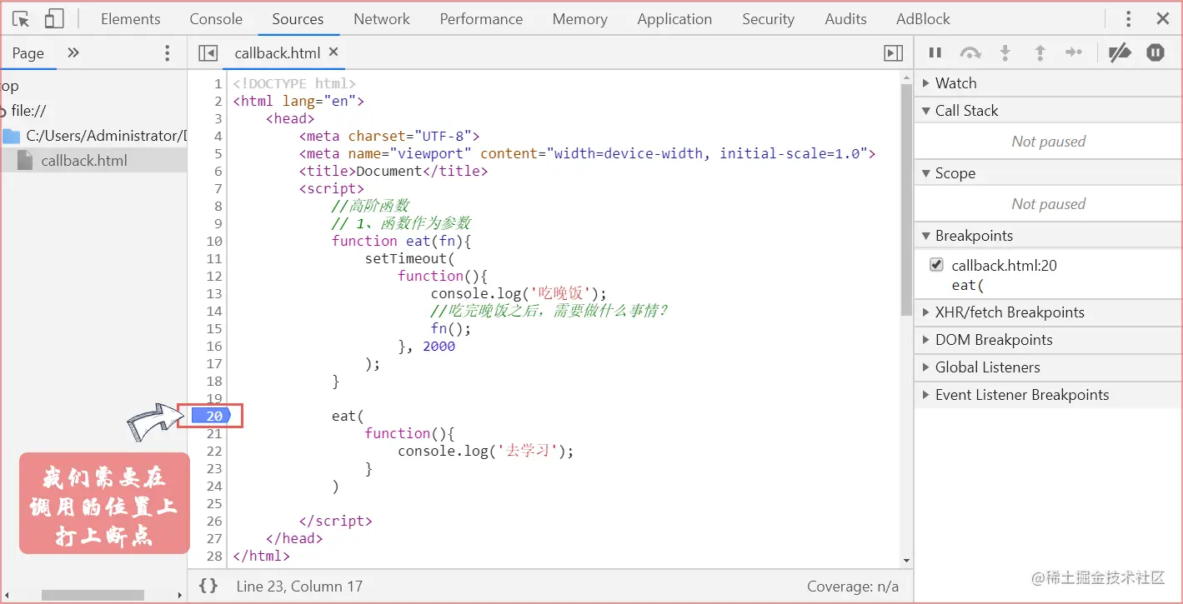Close the DevTools panel
This screenshot has height=604, width=1183.
click(1163, 18)
